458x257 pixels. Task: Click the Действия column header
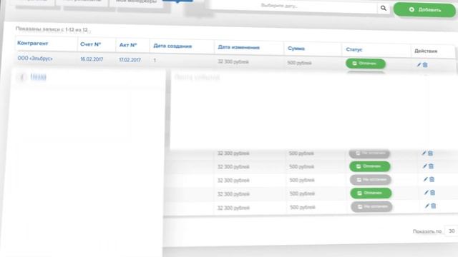(x=426, y=51)
